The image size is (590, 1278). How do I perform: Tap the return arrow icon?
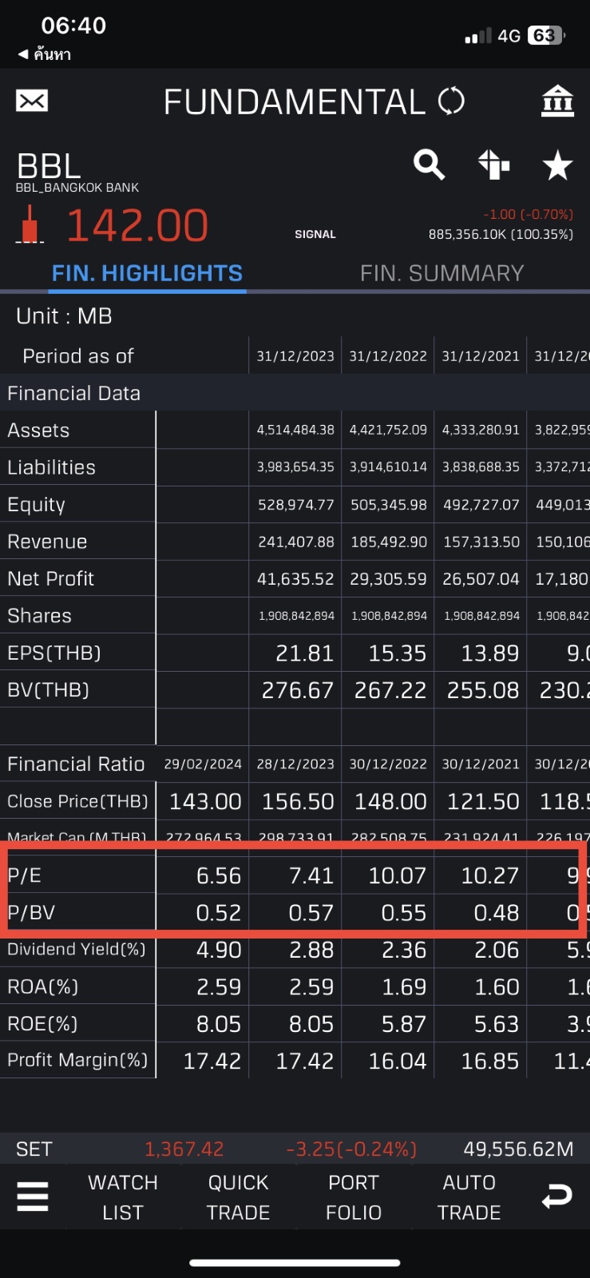[x=556, y=1197]
